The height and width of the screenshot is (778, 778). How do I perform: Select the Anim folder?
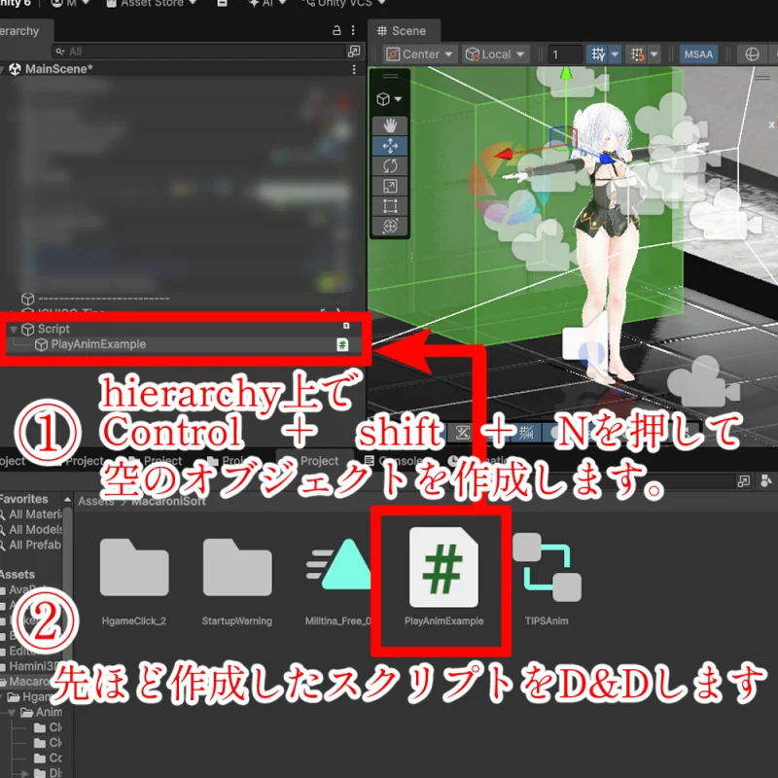click(42, 712)
